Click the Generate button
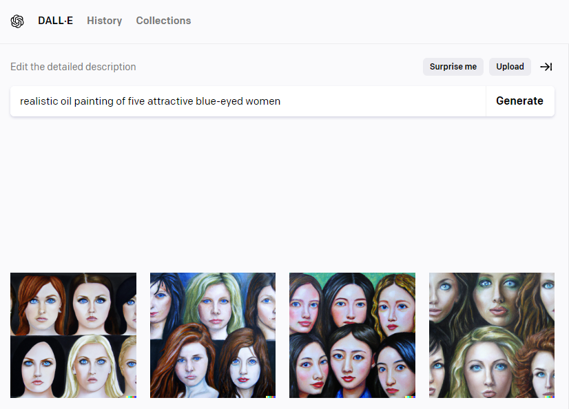The height and width of the screenshot is (409, 569). pyautogui.click(x=519, y=101)
